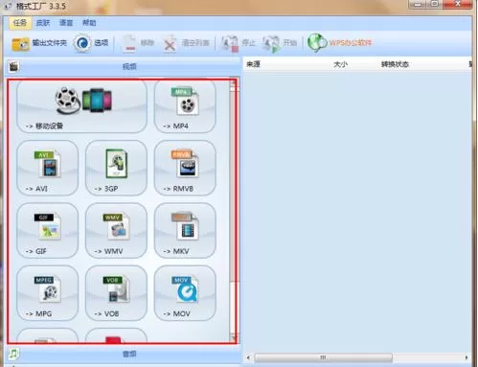Open the 3GP conversion option
Image resolution: width=478 pixels, height=367 pixels.
[116, 168]
